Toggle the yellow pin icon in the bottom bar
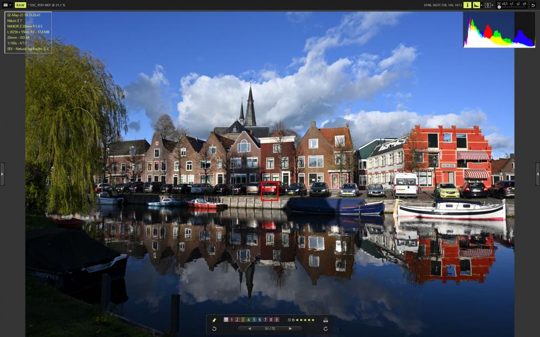The height and width of the screenshot is (337, 540). 214,320
